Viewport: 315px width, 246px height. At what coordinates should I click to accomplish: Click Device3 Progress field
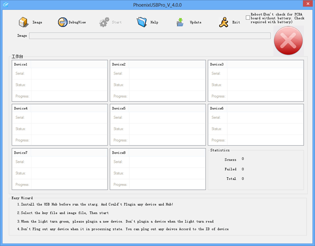pyautogui.click(x=265, y=96)
